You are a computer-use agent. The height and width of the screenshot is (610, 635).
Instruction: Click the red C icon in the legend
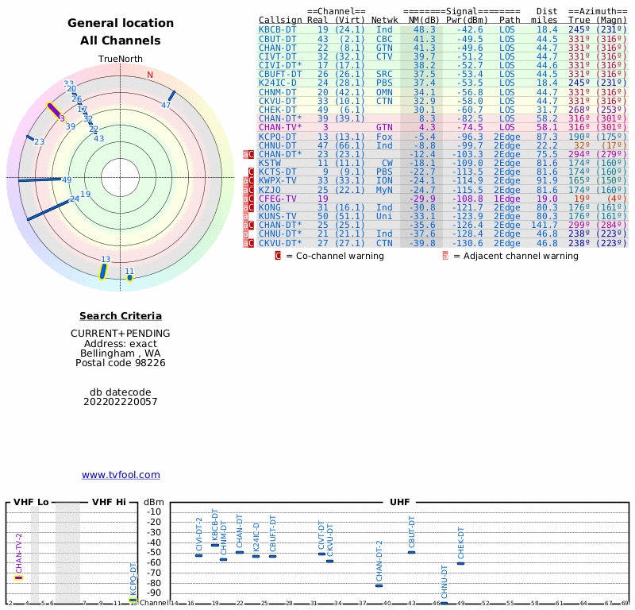pyautogui.click(x=278, y=256)
